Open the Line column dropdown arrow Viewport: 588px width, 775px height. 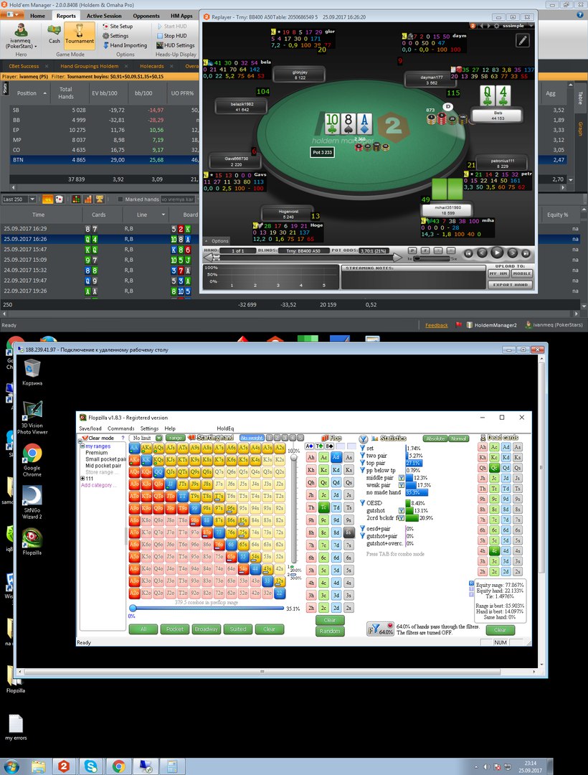click(163, 215)
